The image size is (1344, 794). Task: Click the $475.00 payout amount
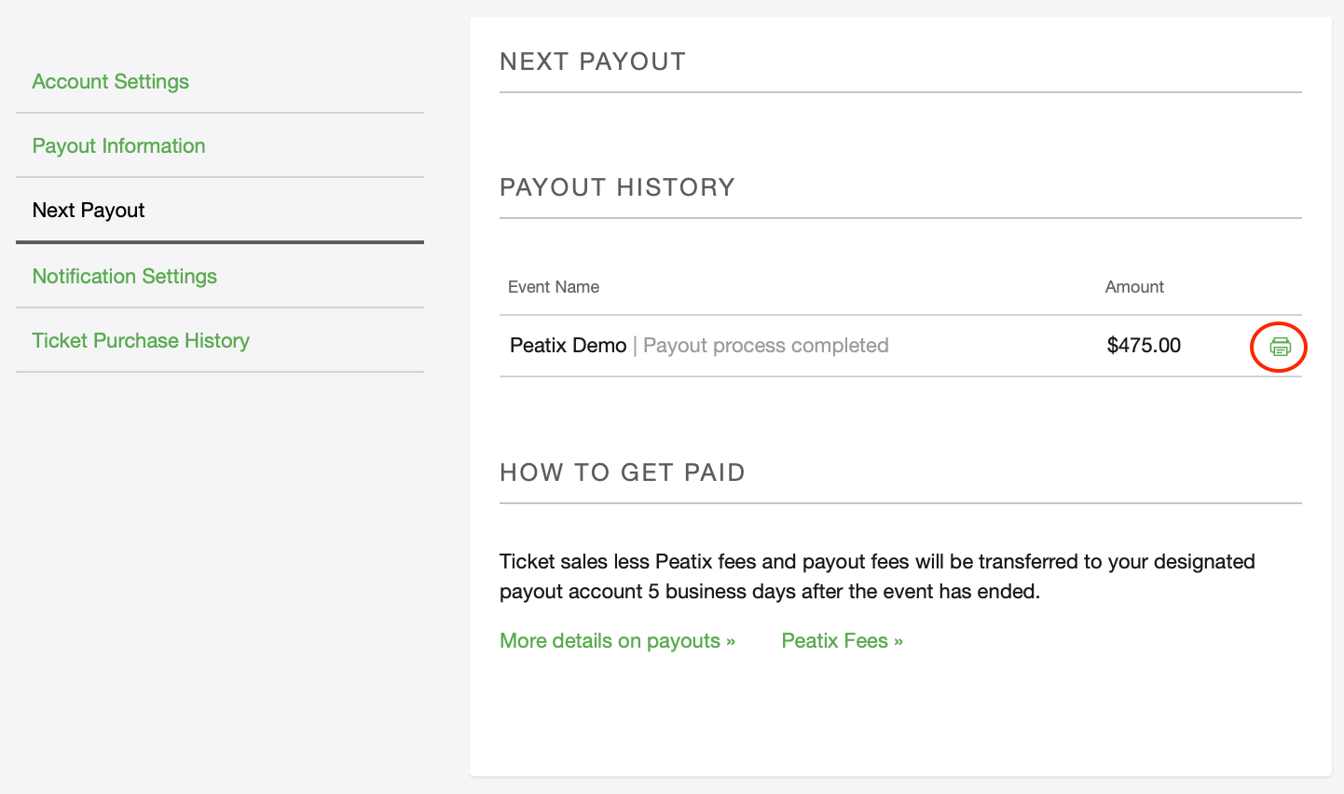pos(1144,345)
